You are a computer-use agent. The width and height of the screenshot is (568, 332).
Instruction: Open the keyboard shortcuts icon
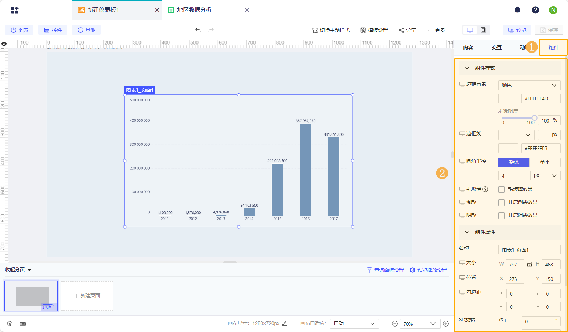23,324
